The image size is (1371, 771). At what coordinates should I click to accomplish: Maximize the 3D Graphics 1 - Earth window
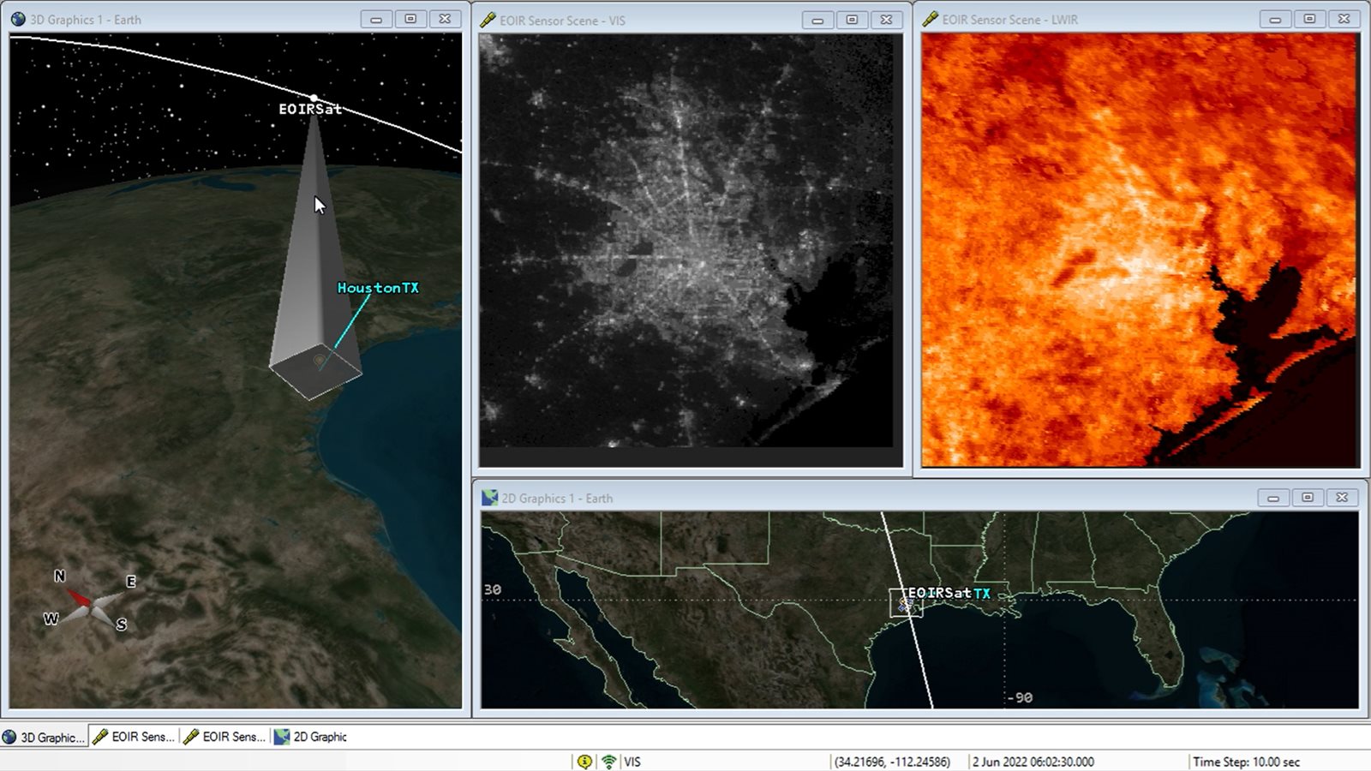click(410, 19)
